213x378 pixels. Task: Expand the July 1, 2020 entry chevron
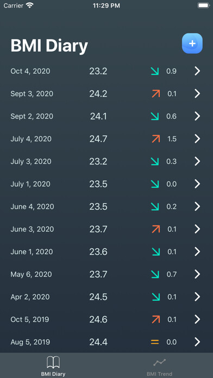(197, 184)
